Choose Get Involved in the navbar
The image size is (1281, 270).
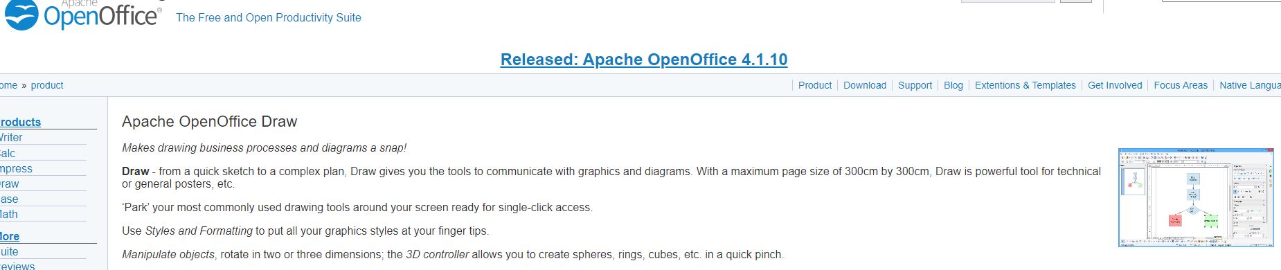(1114, 85)
